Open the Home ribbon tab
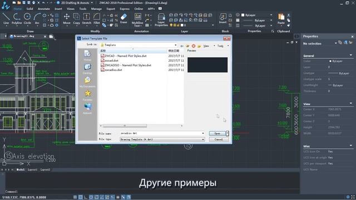356x200 pixels. pyautogui.click(x=17, y=9)
